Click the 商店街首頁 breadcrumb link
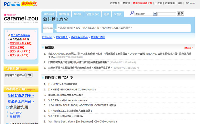 click(61, 37)
